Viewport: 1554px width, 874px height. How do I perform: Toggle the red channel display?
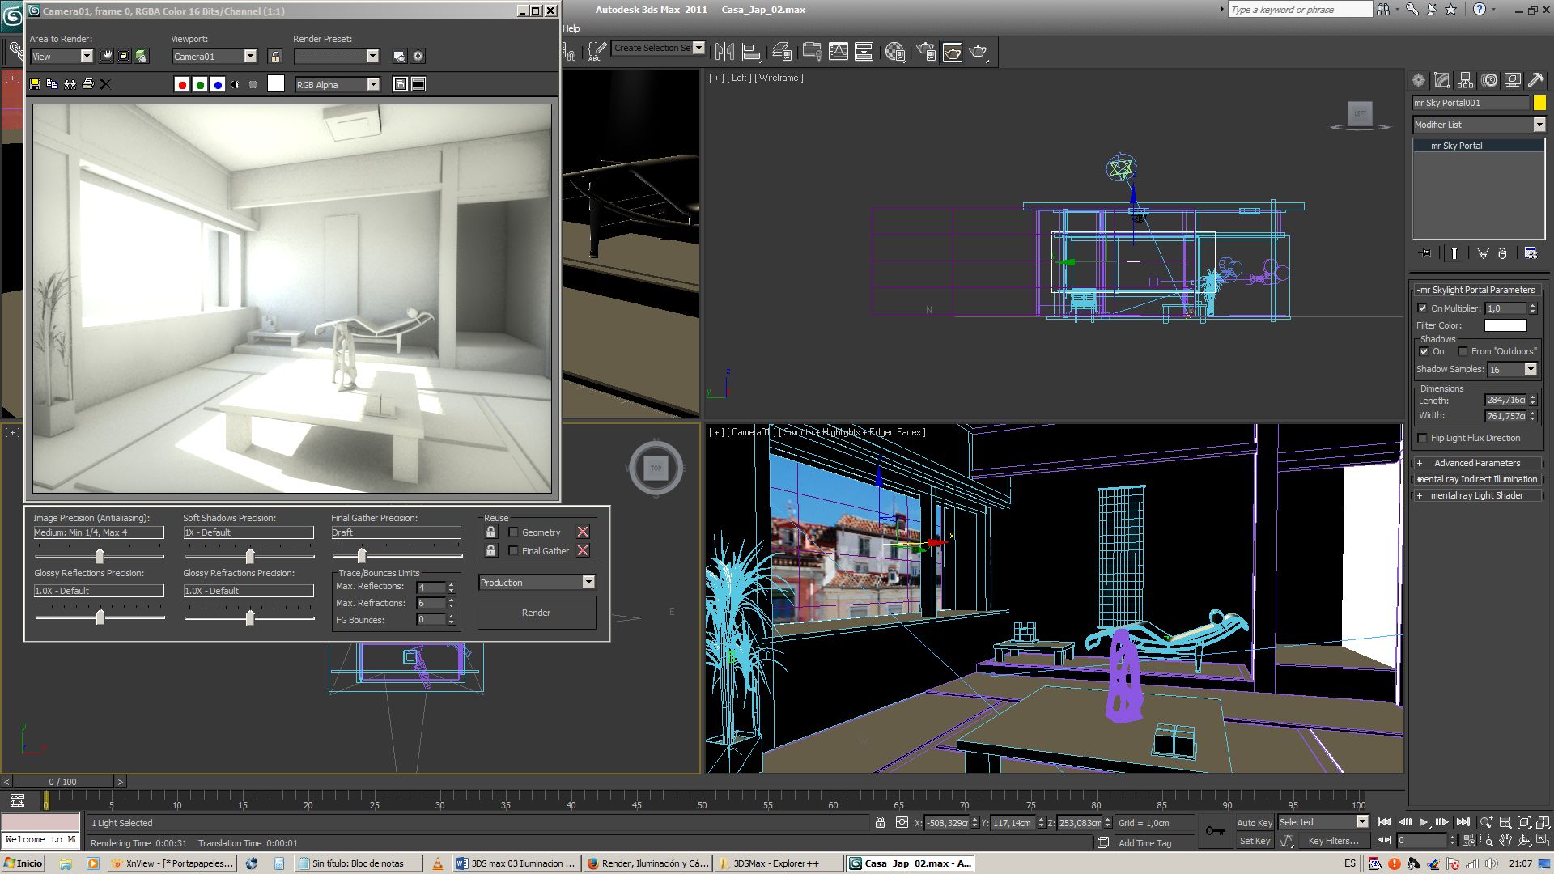pos(182,85)
